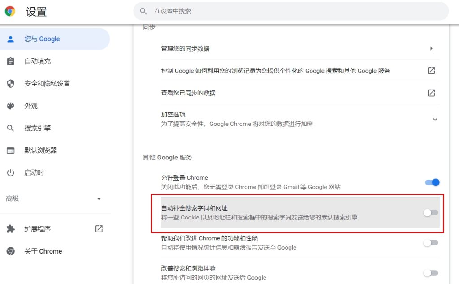This screenshot has width=459, height=284.
Task: Expand the 加密选项 chevron
Action: pos(435,119)
